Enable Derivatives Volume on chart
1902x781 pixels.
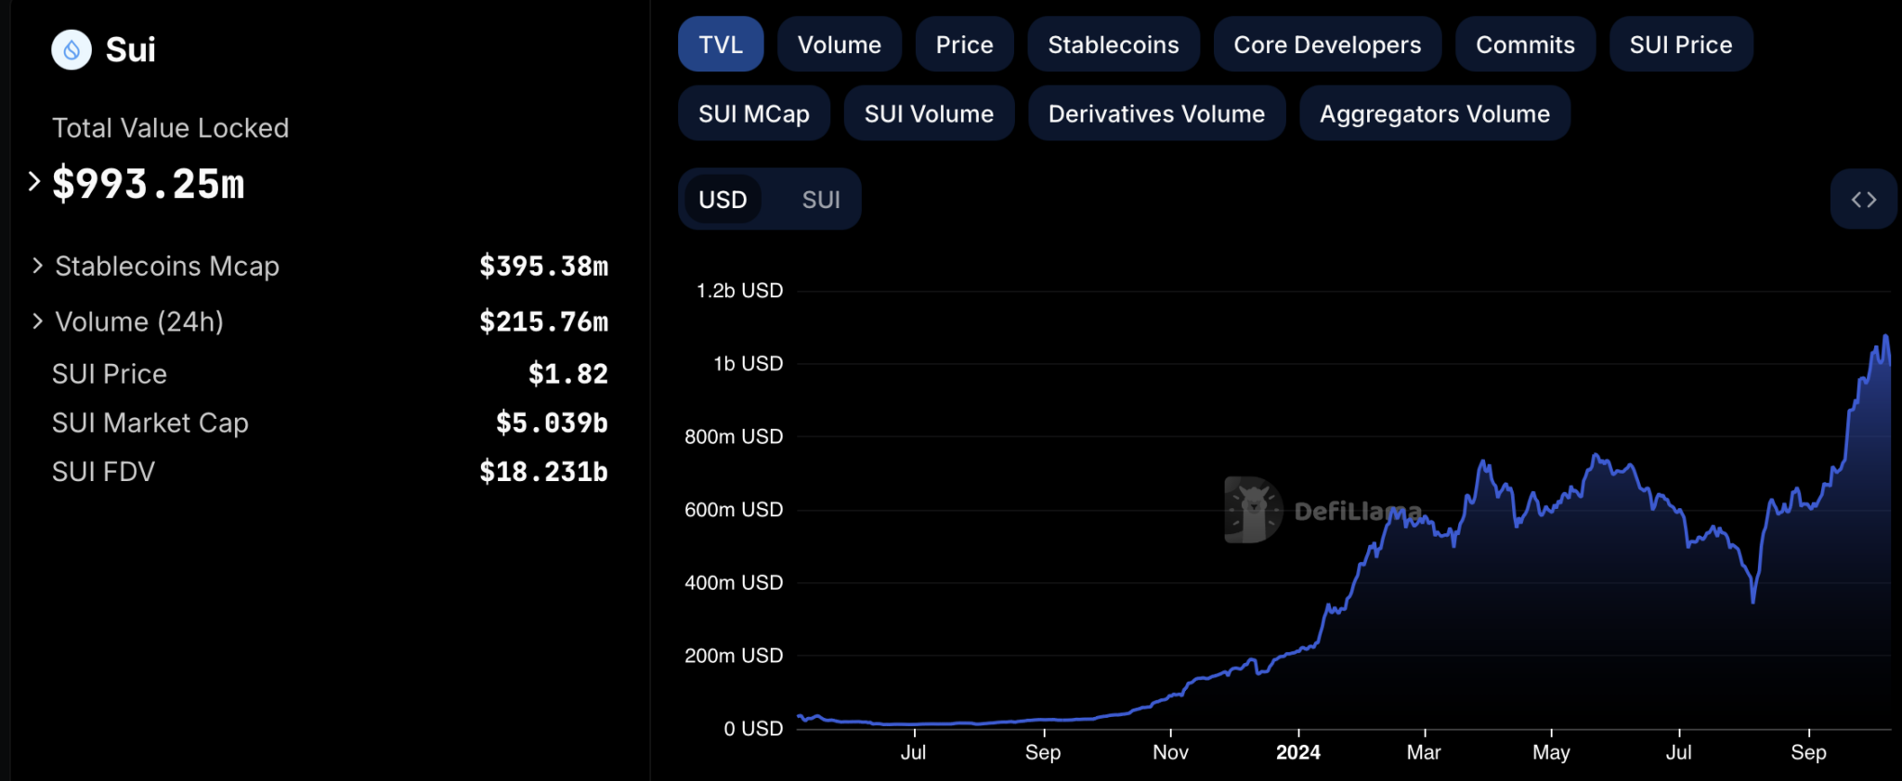[1156, 113]
